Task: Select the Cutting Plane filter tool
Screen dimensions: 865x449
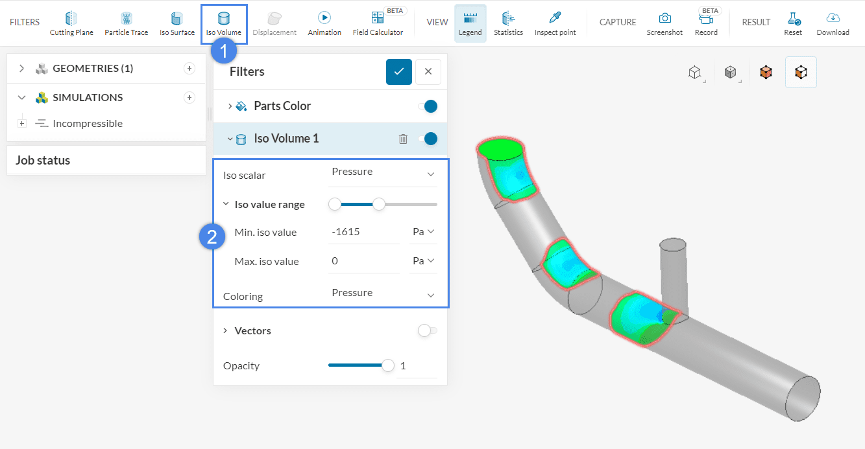Action: coord(71,23)
